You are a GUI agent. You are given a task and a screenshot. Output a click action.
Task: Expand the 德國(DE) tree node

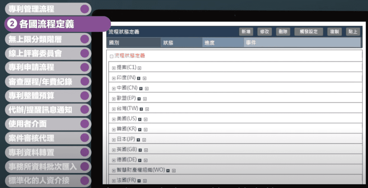coord(114,160)
